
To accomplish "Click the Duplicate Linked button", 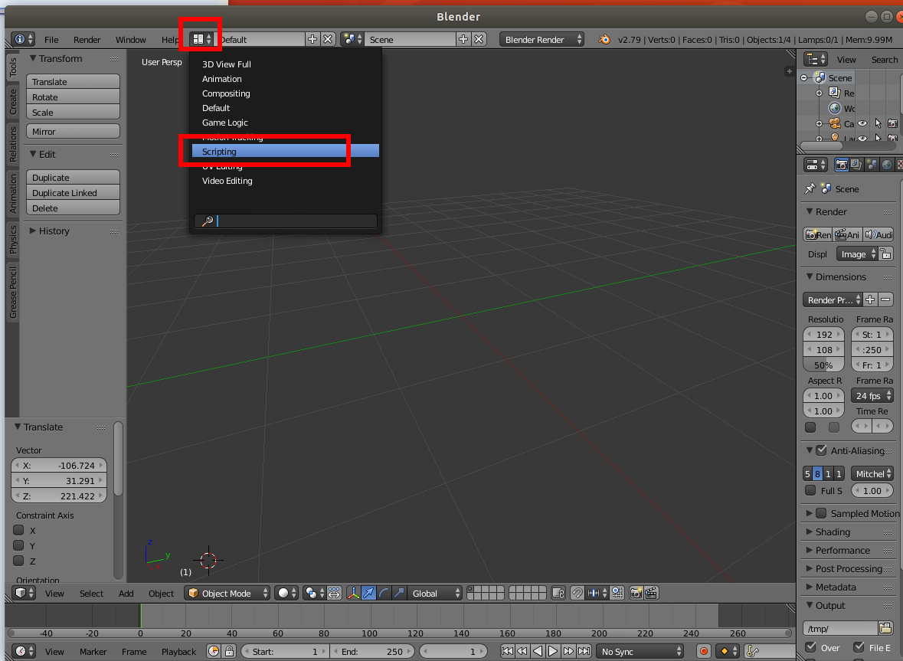I will 73,192.
